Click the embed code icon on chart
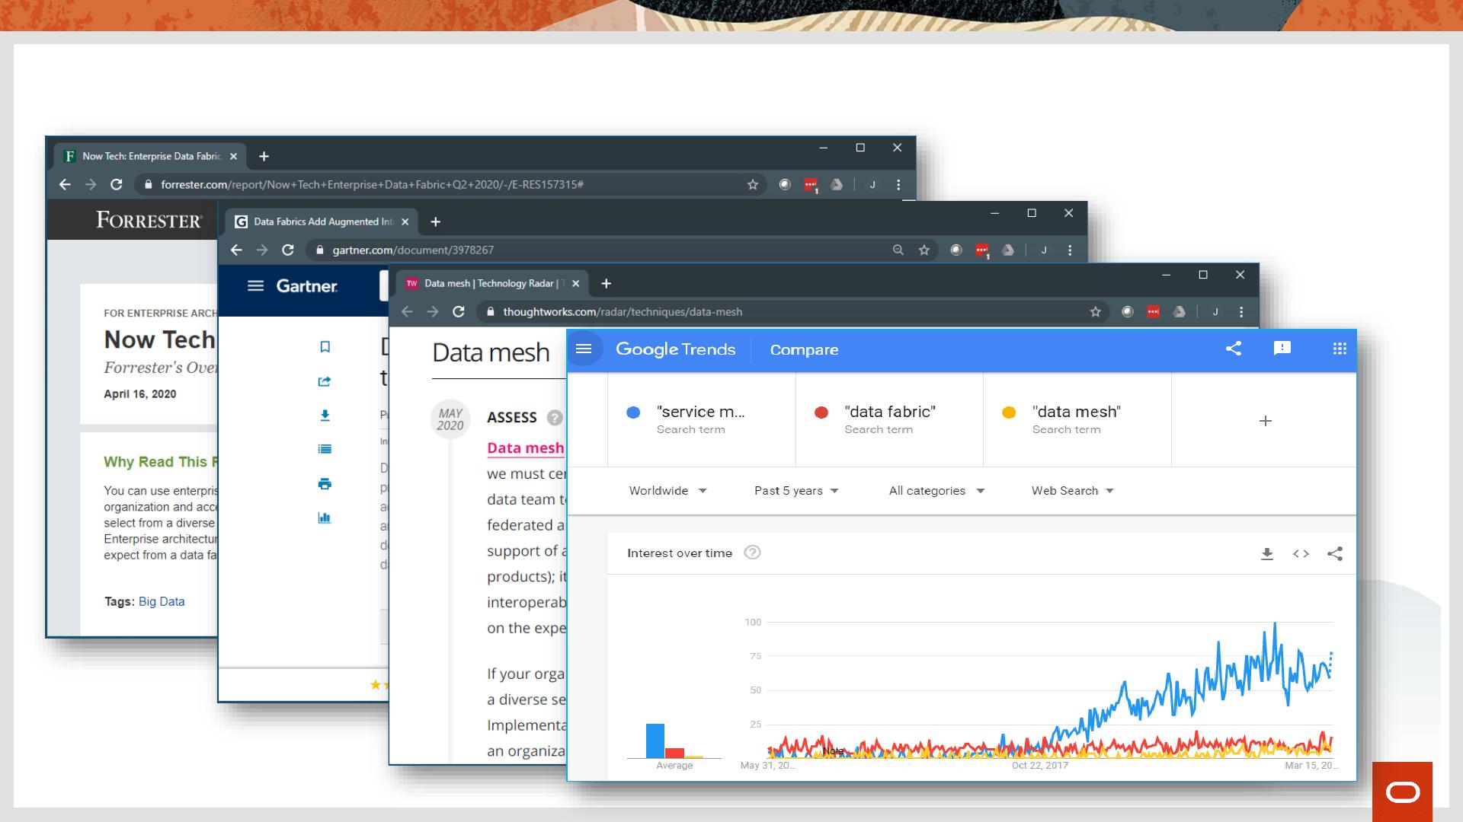Image resolution: width=1463 pixels, height=822 pixels. [x=1301, y=554]
